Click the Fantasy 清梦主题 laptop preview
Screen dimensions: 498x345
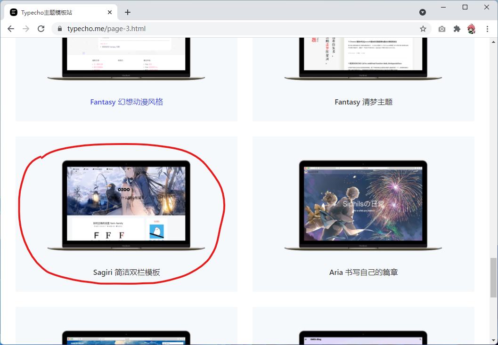[363, 59]
